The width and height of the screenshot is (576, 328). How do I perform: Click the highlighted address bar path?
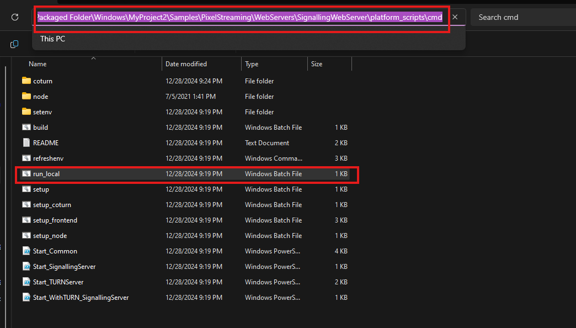click(x=239, y=17)
